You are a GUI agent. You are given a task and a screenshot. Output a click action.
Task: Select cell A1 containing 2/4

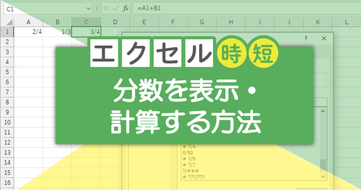(x=28, y=31)
